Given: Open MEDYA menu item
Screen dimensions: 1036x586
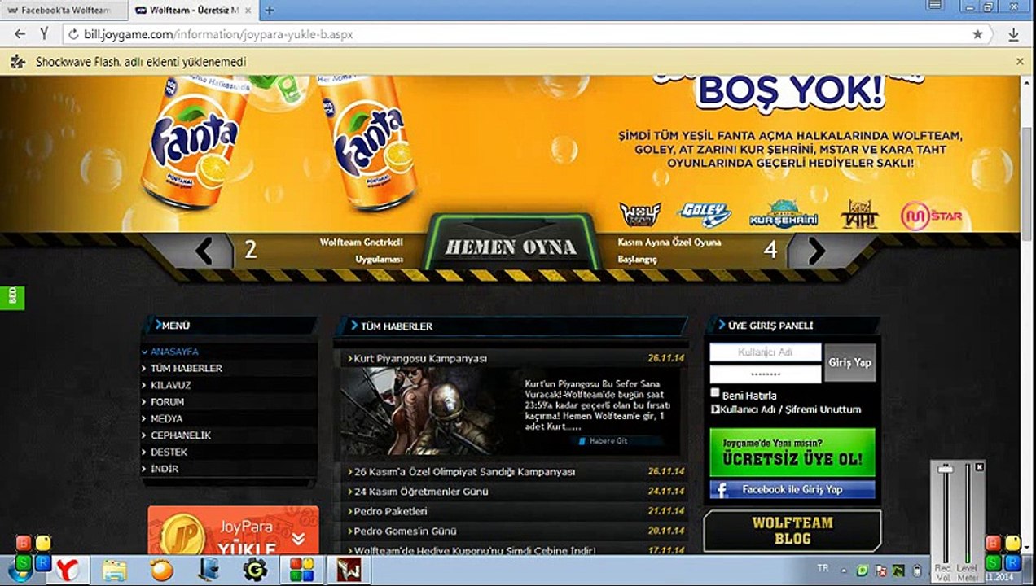Looking at the screenshot, I should point(166,418).
